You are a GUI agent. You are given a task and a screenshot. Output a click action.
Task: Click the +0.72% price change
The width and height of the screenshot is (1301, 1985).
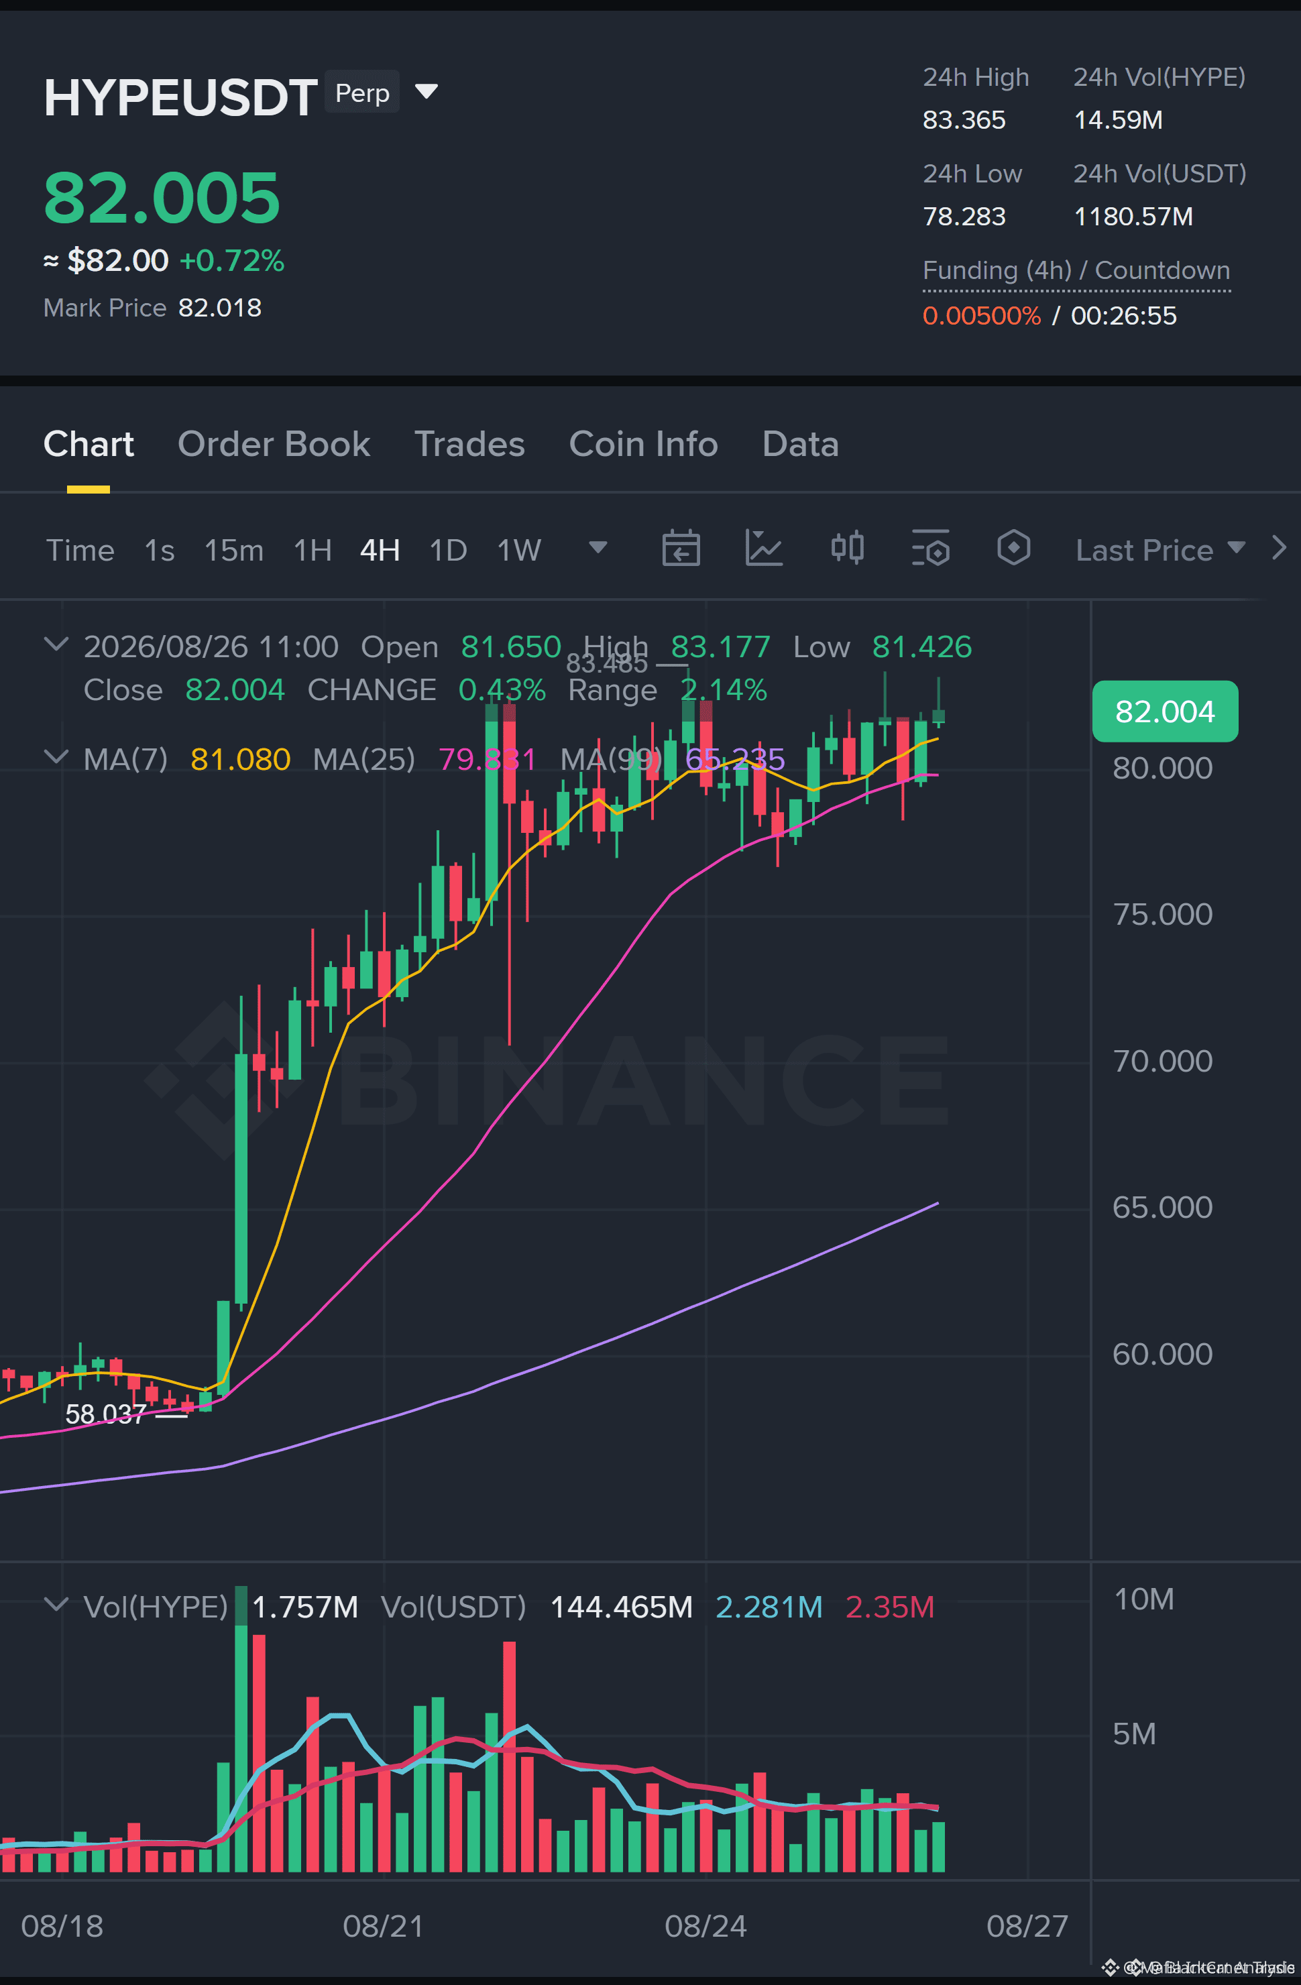(x=232, y=261)
